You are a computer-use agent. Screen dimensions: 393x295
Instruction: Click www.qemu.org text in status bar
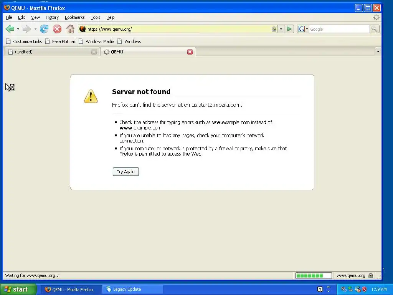tap(351, 275)
